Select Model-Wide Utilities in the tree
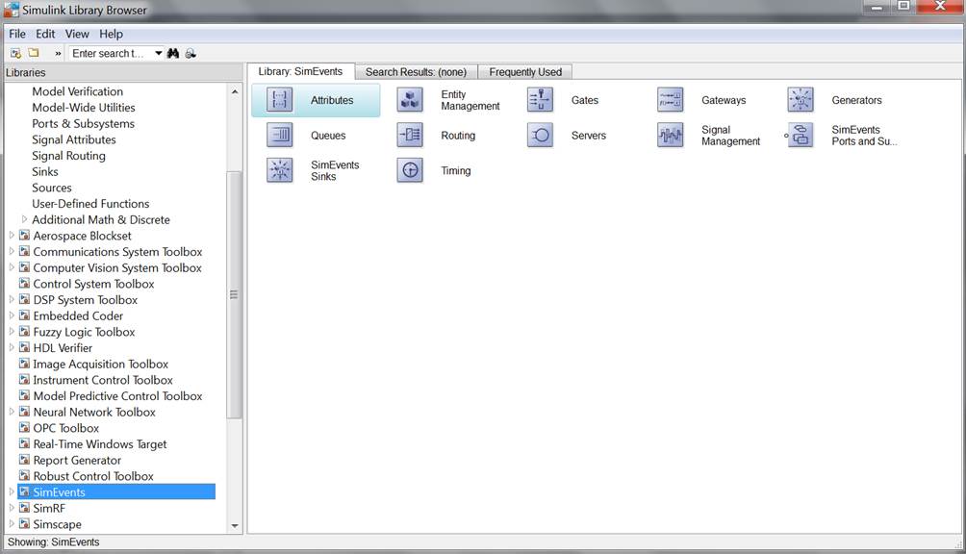Viewport: 966px width, 554px height. point(83,107)
